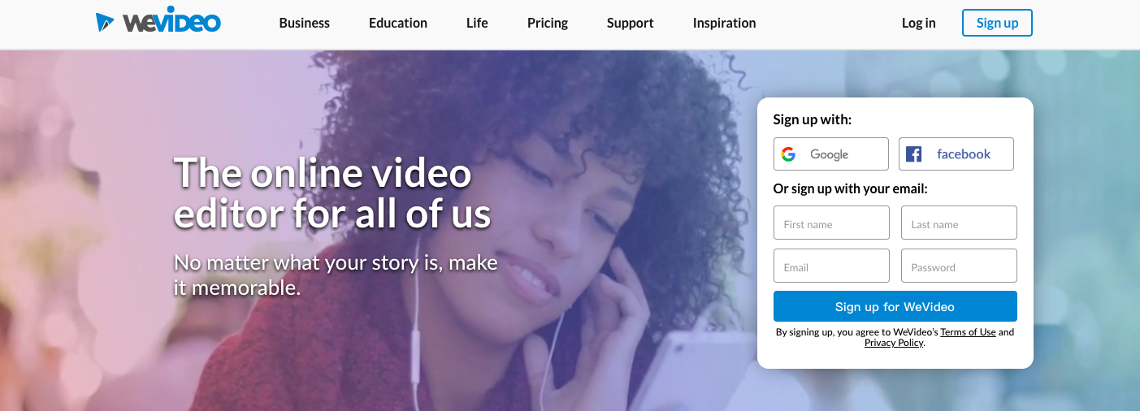1140x411 pixels.
Task: Click Sign up for WeVideo button
Action: click(895, 306)
